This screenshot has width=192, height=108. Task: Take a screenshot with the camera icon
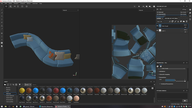(154, 6)
